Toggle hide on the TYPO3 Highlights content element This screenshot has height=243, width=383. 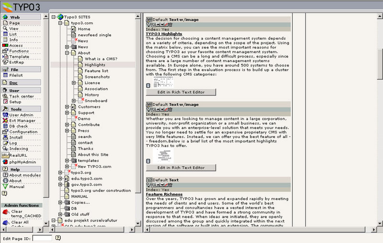166,25
